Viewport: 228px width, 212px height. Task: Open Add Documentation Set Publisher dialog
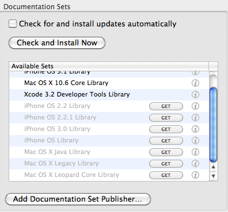click(78, 199)
